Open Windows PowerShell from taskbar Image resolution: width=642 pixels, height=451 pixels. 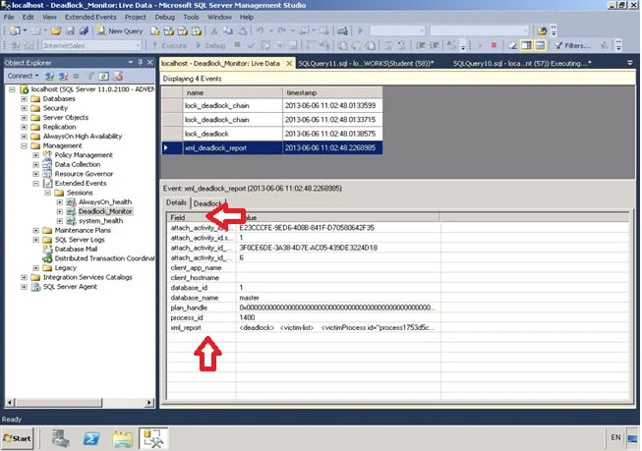tap(90, 439)
